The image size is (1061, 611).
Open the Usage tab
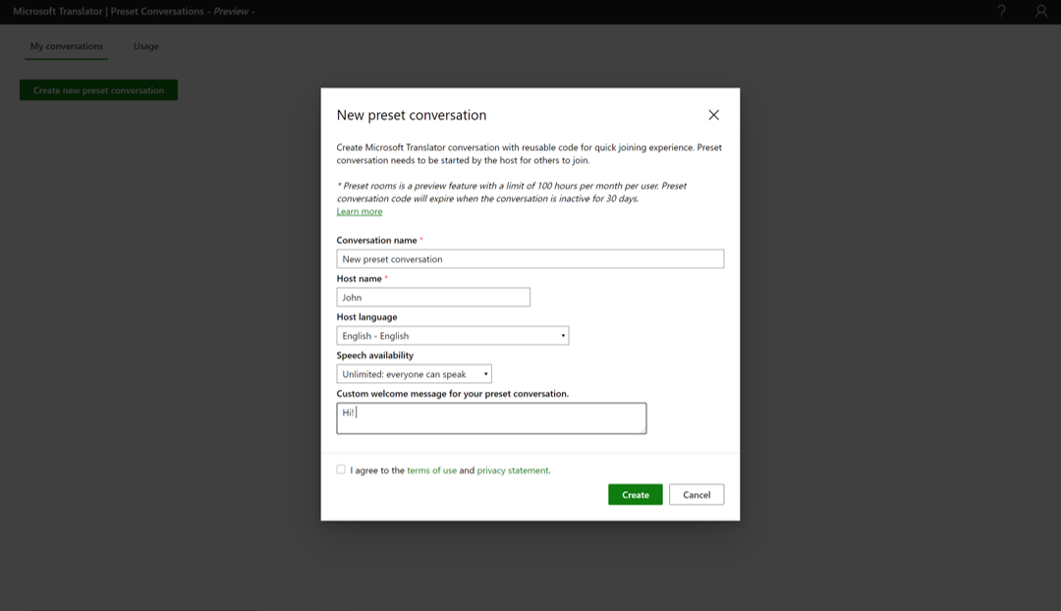click(146, 46)
